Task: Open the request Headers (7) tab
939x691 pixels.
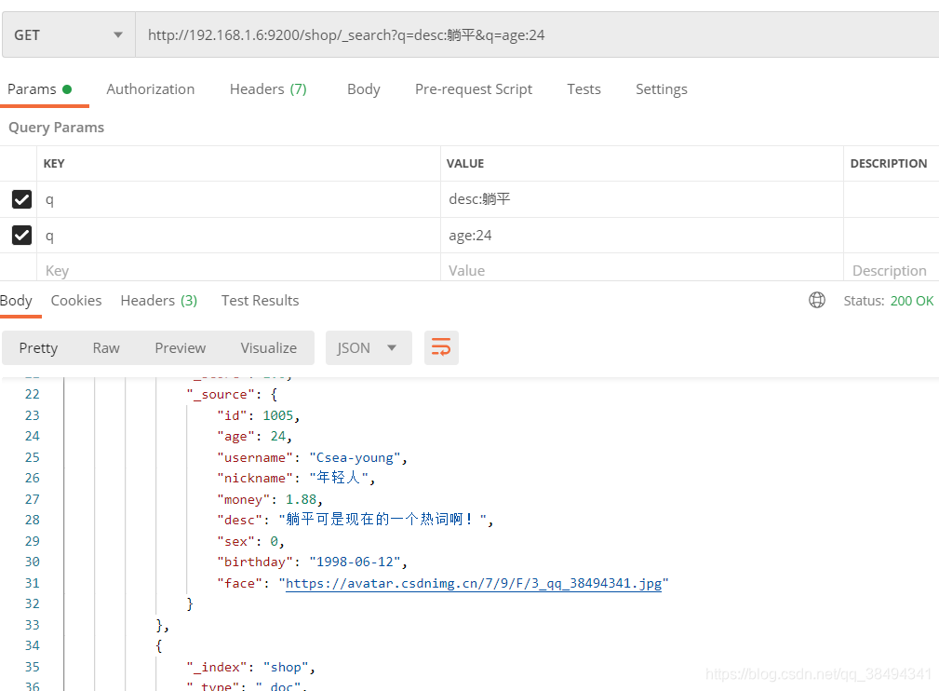Action: coord(268,89)
